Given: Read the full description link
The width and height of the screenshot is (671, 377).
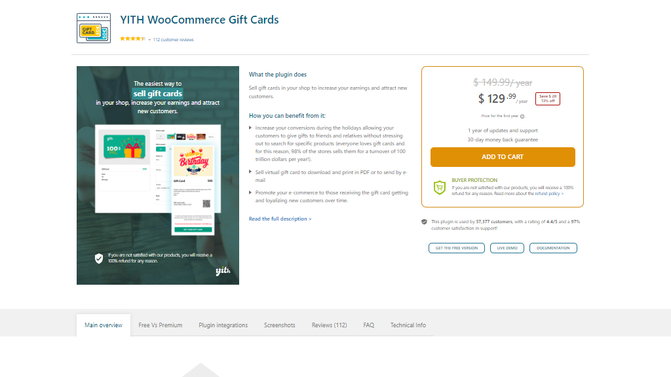Looking at the screenshot, I should [280, 219].
